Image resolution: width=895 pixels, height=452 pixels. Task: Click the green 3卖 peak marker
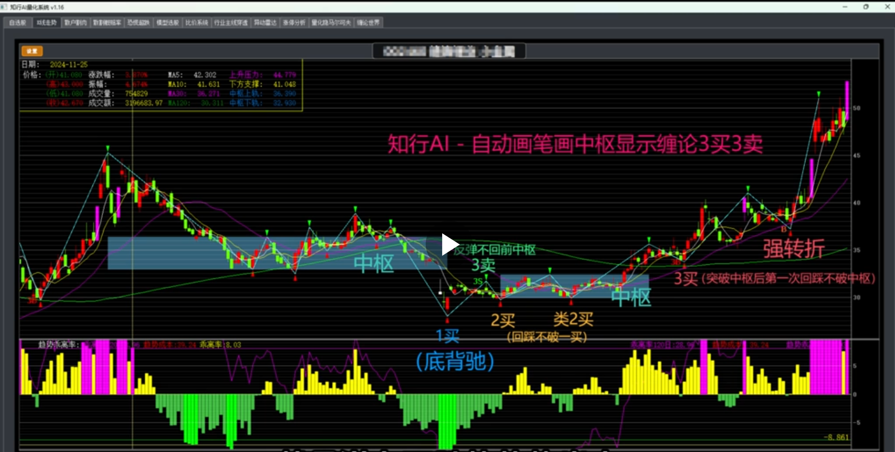click(486, 277)
